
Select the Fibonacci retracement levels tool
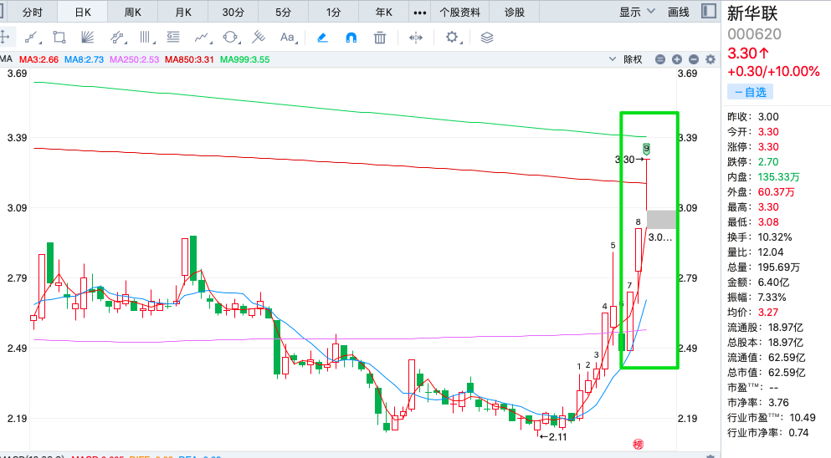[x=173, y=37]
